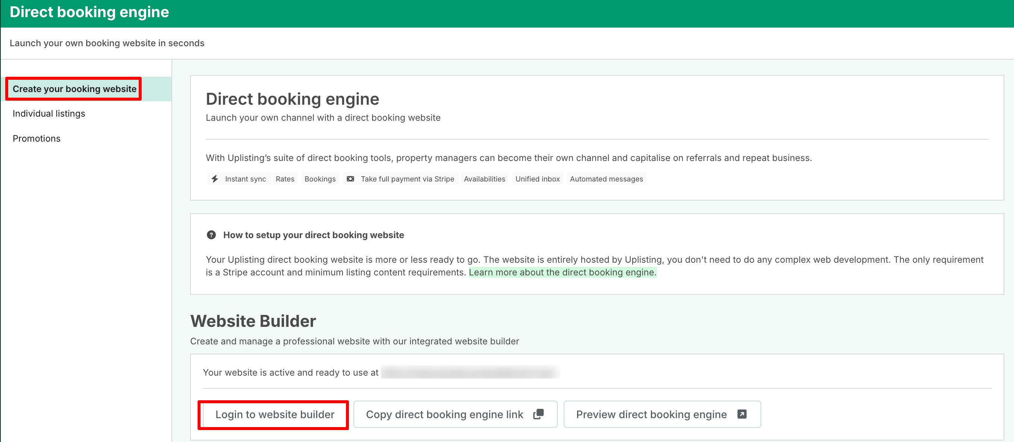This screenshot has height=442, width=1014.
Task: Click the Rates feature tag
Action: [284, 179]
